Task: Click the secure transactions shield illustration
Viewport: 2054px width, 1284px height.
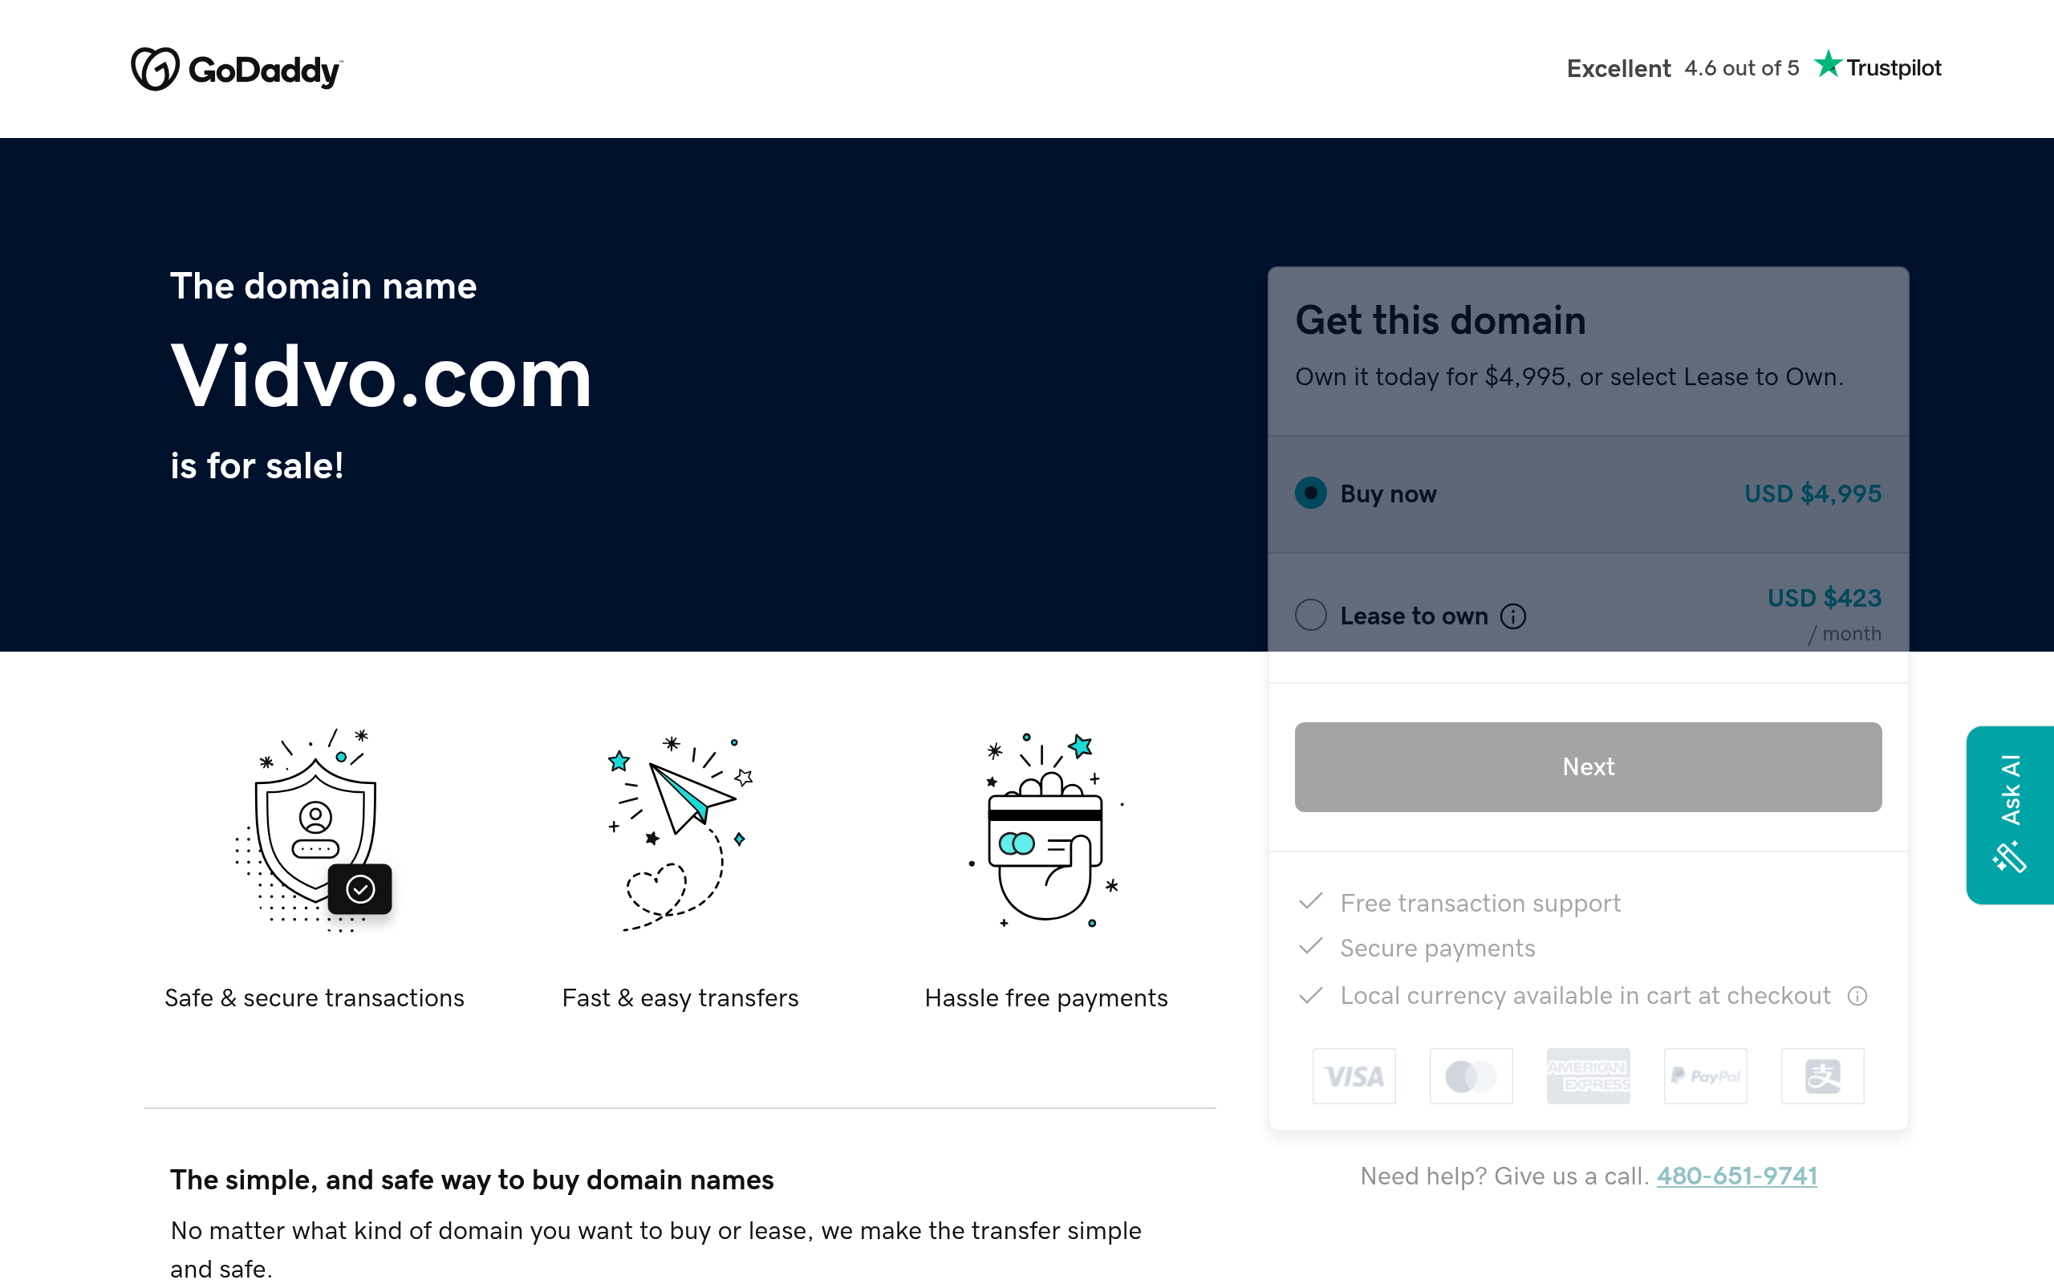Action: click(x=315, y=831)
